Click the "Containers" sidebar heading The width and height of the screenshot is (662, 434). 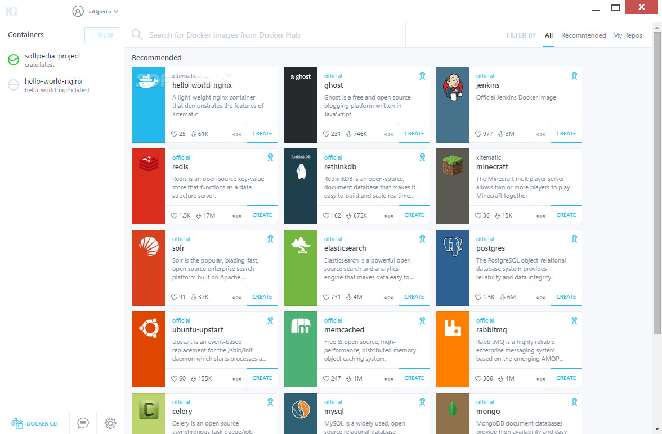(x=26, y=35)
